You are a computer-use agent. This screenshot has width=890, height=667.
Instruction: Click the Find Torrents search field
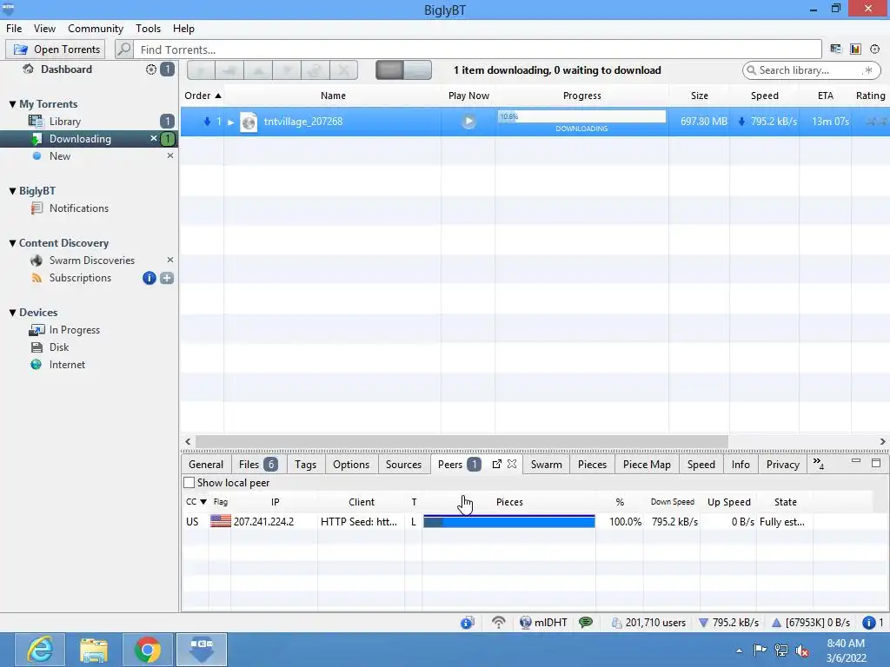477,50
